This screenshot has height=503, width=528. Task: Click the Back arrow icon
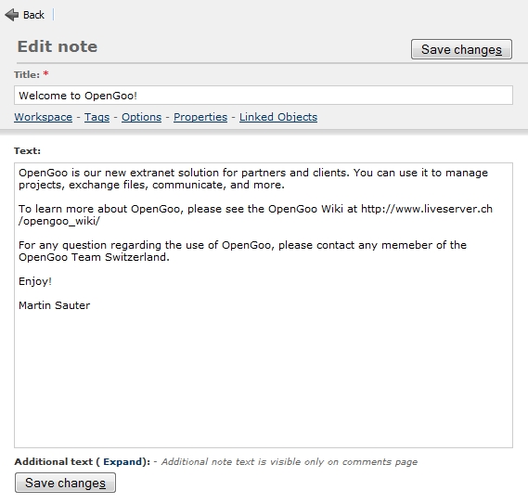pyautogui.click(x=12, y=15)
